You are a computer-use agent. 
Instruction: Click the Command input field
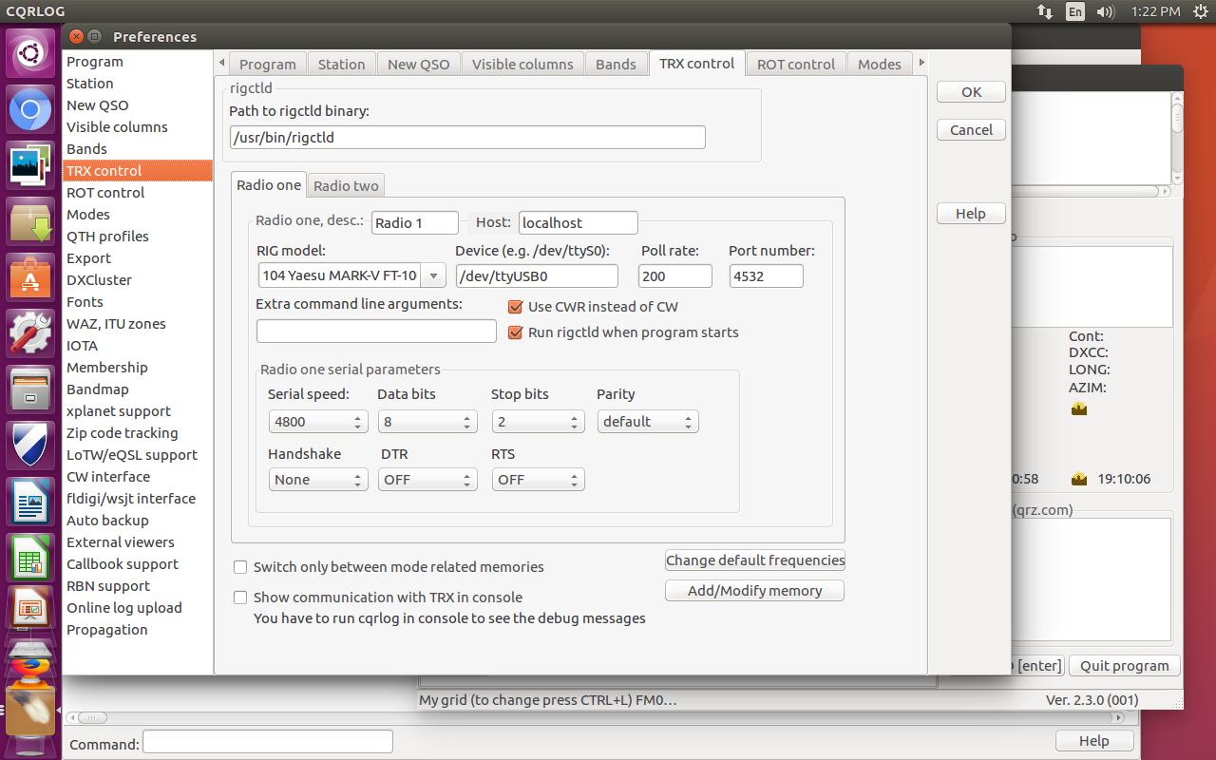click(268, 741)
